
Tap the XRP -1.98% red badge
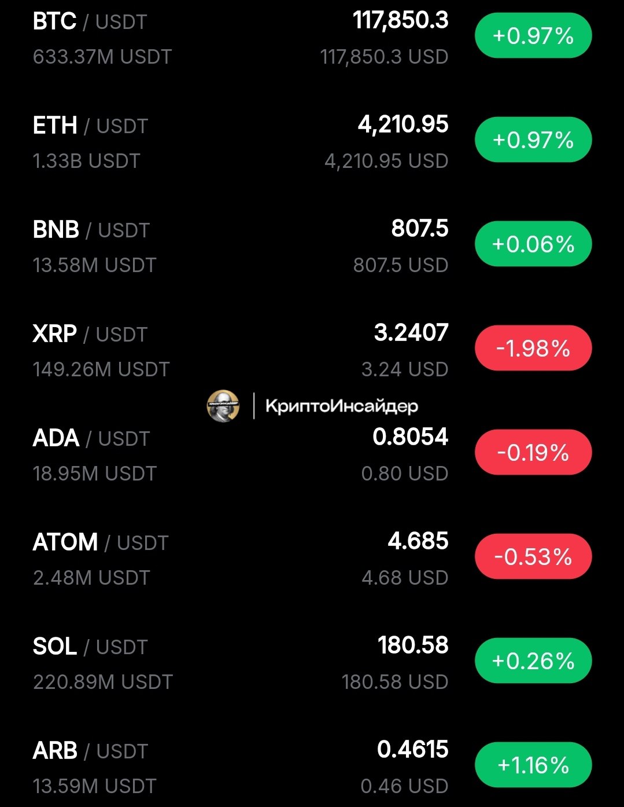coord(533,349)
